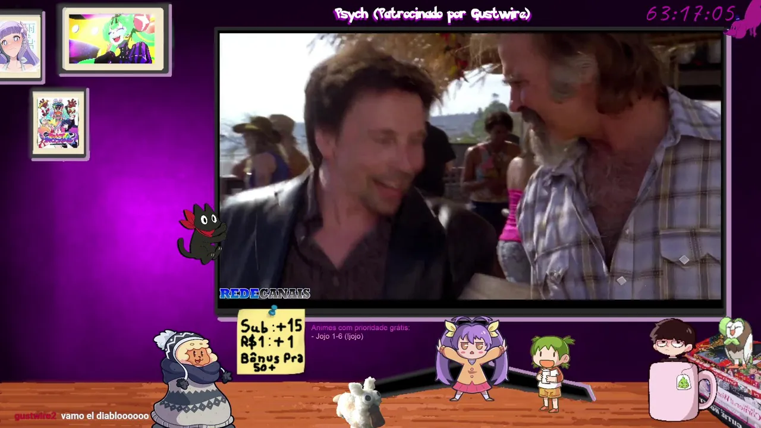This screenshot has height=428, width=761.
Task: Click the Psych stream title text
Action: click(432, 14)
